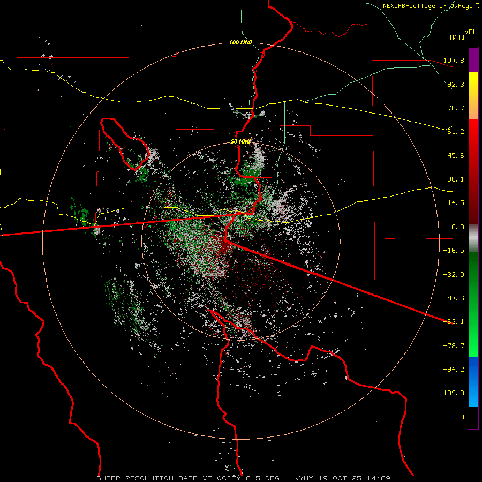Screen dimensions: 482x482
Task: Click the 92.3 legend value
Action: point(456,84)
